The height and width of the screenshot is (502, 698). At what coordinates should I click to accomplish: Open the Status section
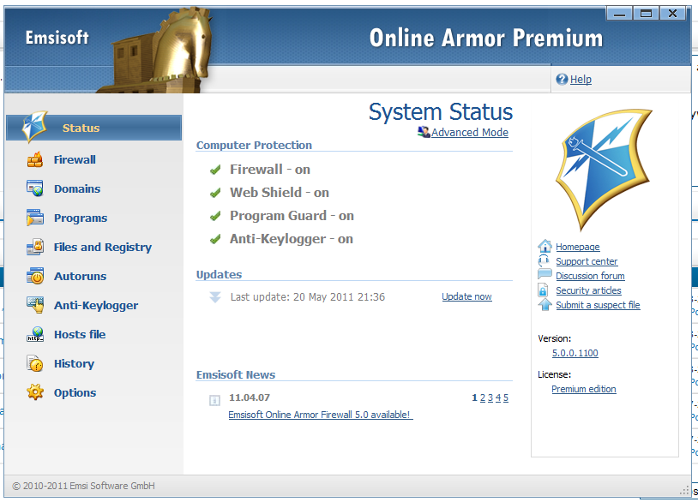pyautogui.click(x=94, y=128)
